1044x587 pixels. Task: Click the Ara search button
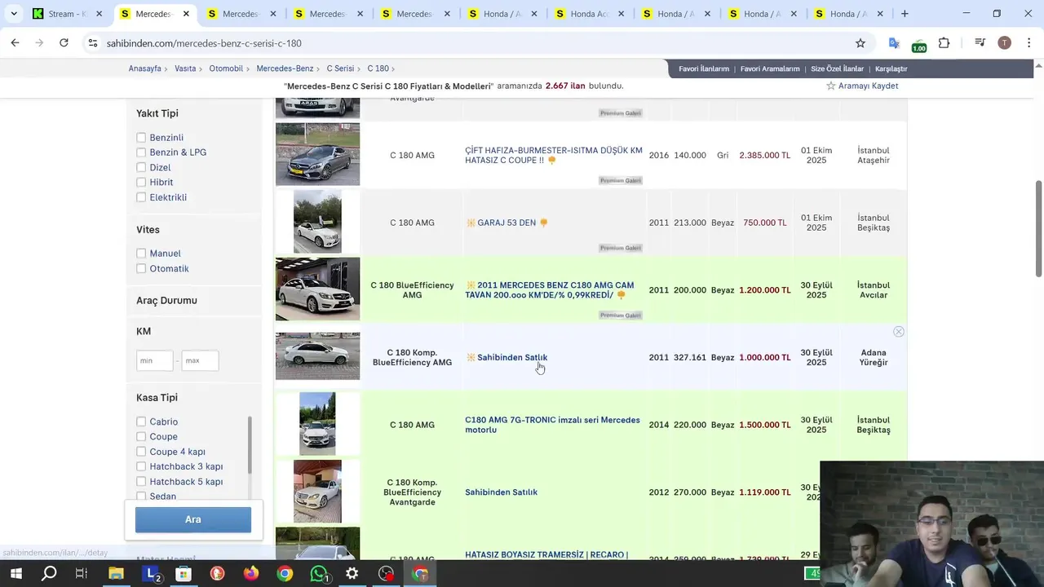(193, 519)
